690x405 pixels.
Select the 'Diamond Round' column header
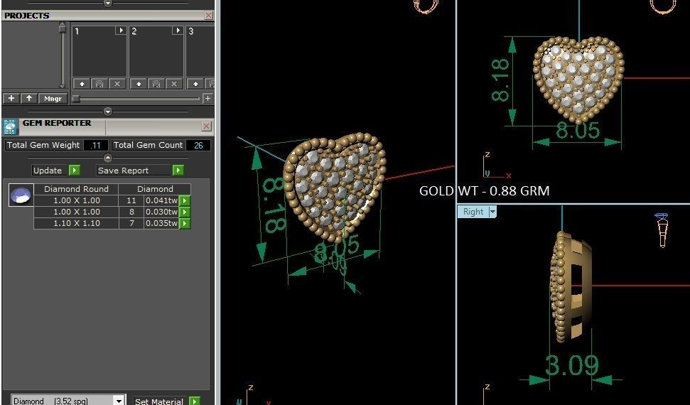pyautogui.click(x=76, y=189)
